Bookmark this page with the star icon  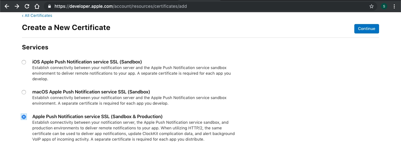pyautogui.click(x=372, y=6)
